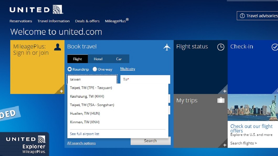
Task: Open the MileagePlus navigation menu
Action: click(117, 21)
